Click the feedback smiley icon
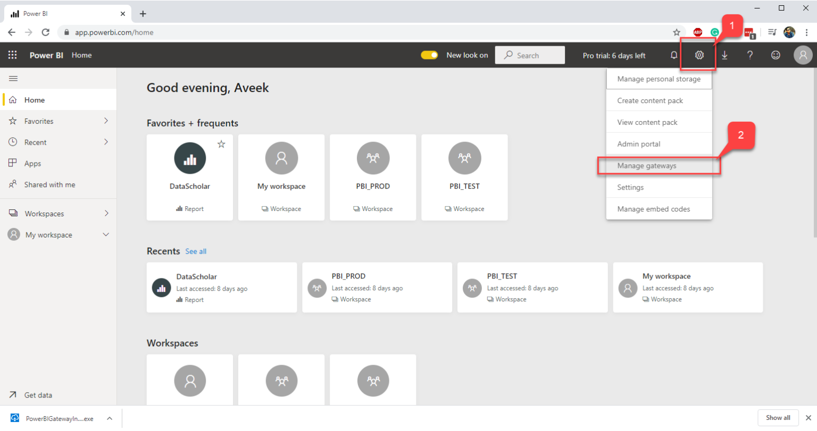This screenshot has width=817, height=431. (x=776, y=55)
